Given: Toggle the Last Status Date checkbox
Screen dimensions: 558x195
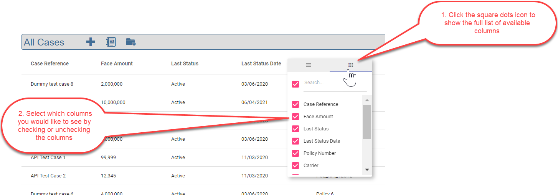Looking at the screenshot, I should 296,141.
